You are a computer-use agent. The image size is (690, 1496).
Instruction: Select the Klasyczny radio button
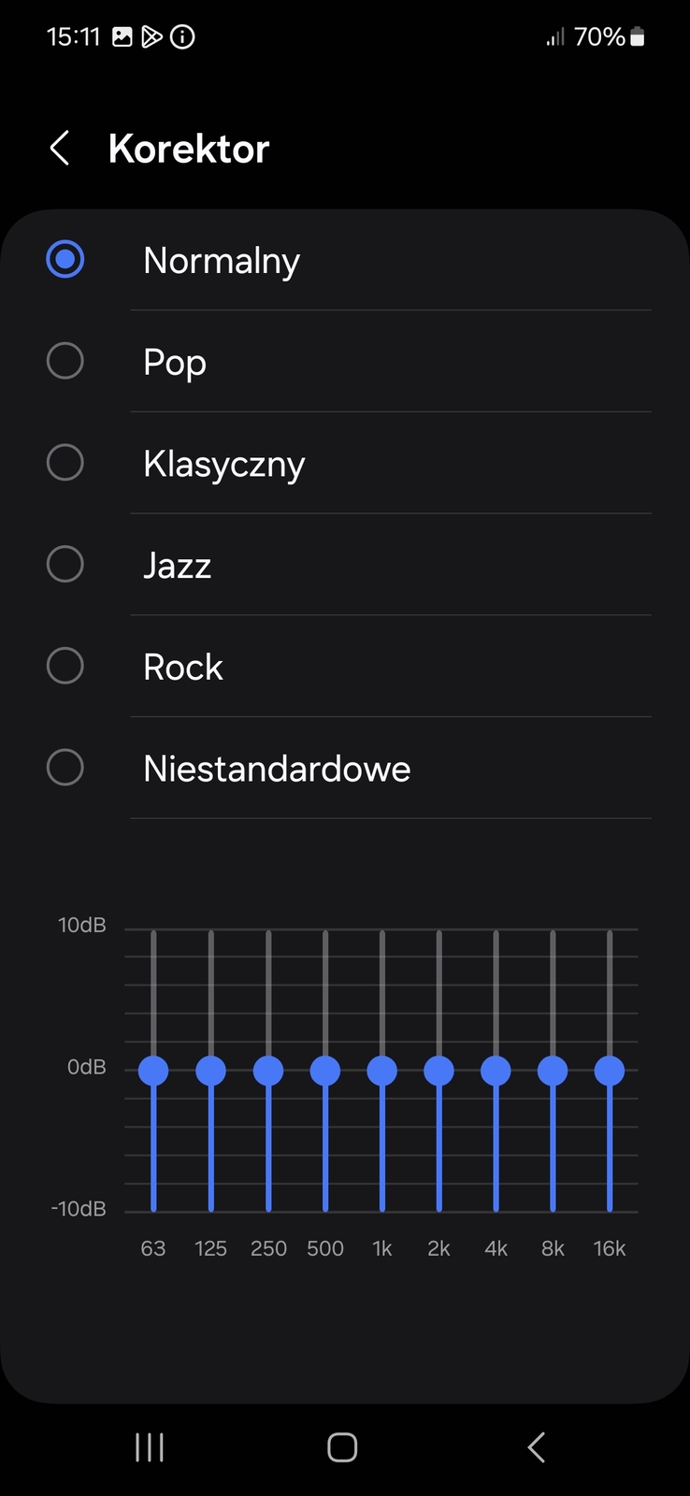65,463
